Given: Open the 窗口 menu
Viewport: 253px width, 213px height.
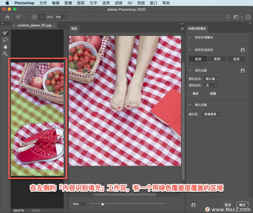Looking at the screenshot, I should point(153,3).
